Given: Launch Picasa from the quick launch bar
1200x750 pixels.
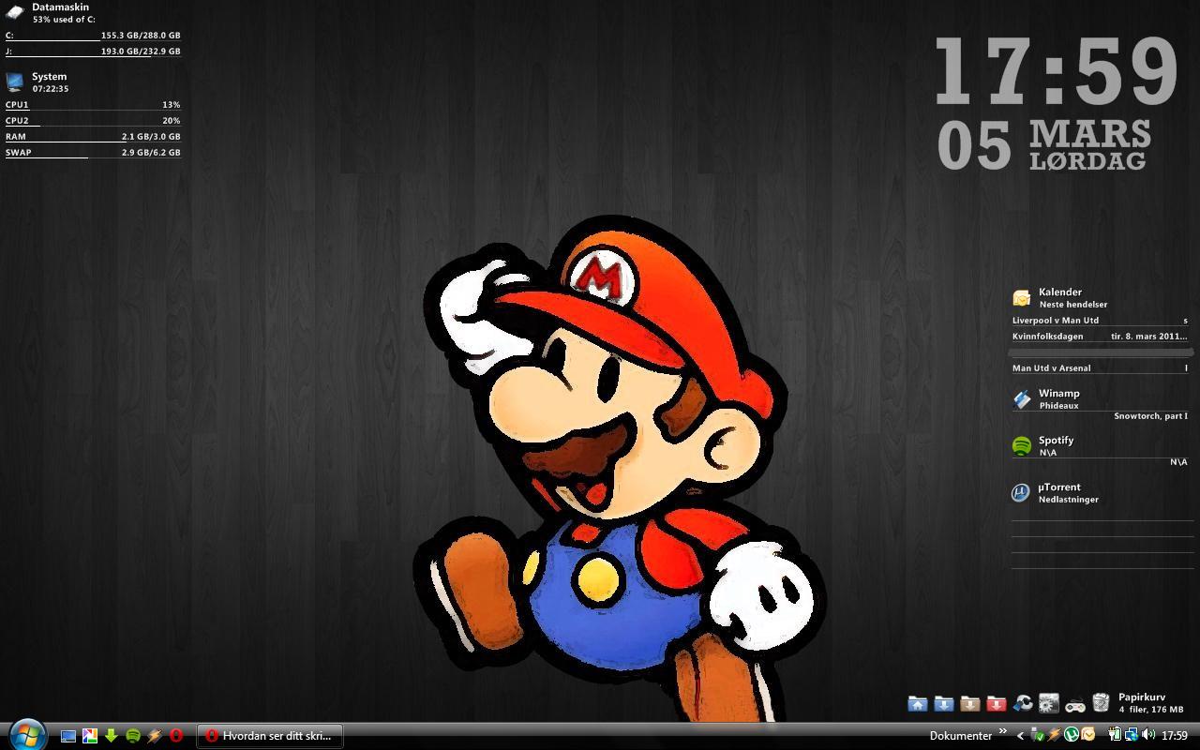Looking at the screenshot, I should pos(90,736).
